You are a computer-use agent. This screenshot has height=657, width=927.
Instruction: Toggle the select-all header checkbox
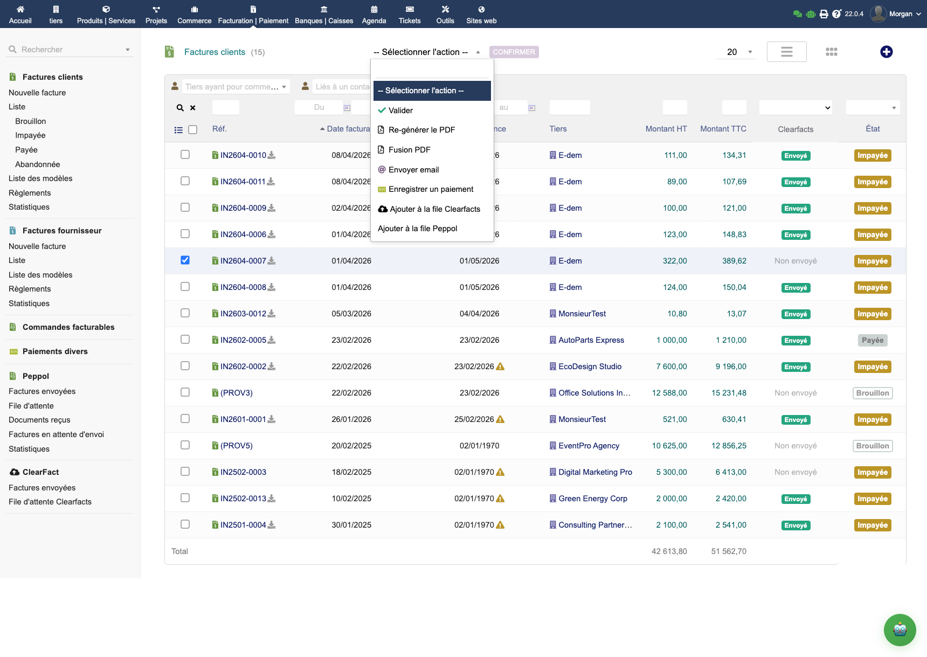point(193,130)
